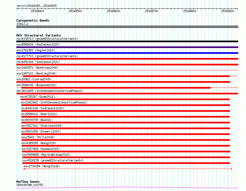Open esv2662962 (1000GenomesConsortiumPhase1) label

(54, 102)
